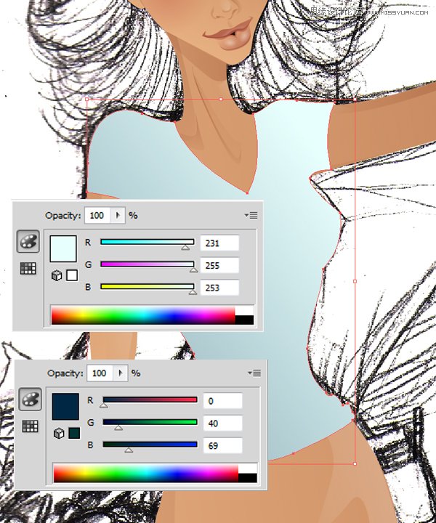
Task: Click the white box in upper spectrum
Action: point(244,311)
